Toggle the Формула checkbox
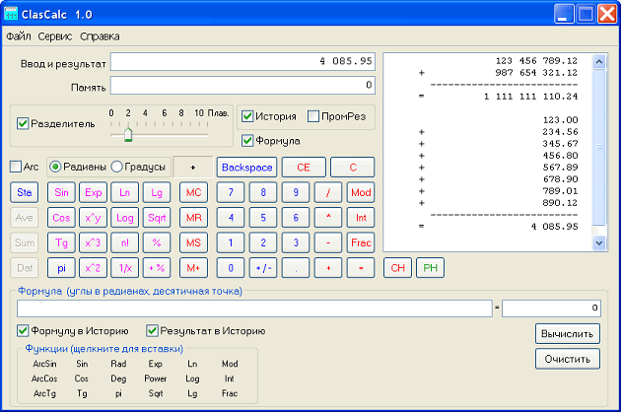The height and width of the screenshot is (412, 621). (x=247, y=141)
